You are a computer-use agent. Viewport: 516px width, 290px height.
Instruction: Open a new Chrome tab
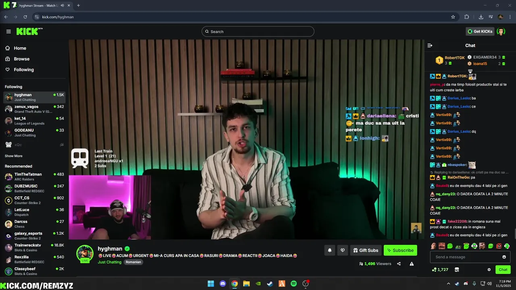click(78, 6)
